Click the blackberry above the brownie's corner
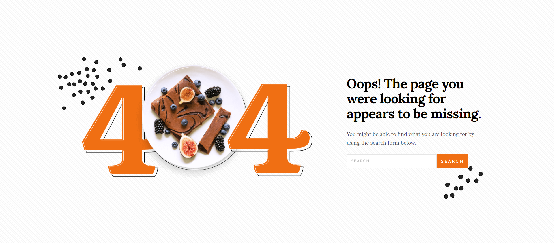 pyautogui.click(x=213, y=92)
